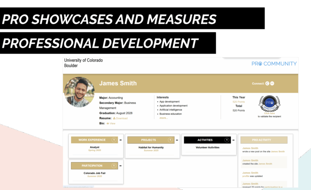The image size is (311, 190).
Task: Download the resume
Action: (x=121, y=118)
